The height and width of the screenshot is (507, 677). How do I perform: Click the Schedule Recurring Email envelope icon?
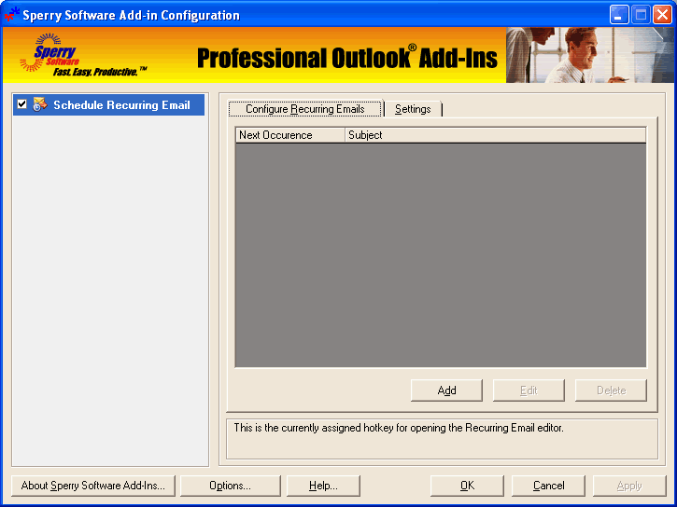pyautogui.click(x=40, y=104)
